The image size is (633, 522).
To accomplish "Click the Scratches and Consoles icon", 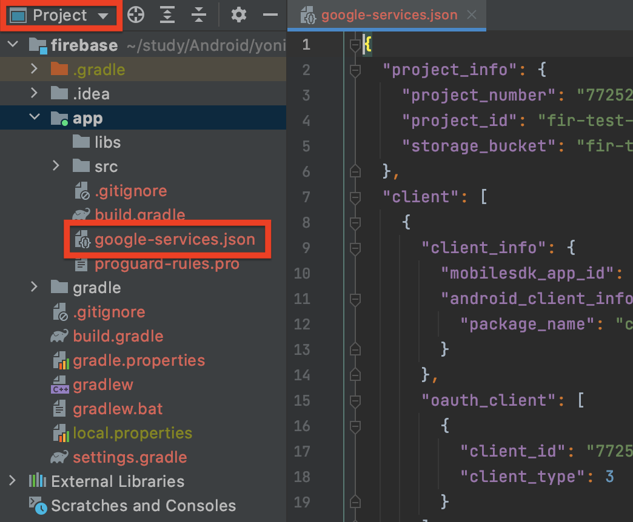I will (x=38, y=506).
